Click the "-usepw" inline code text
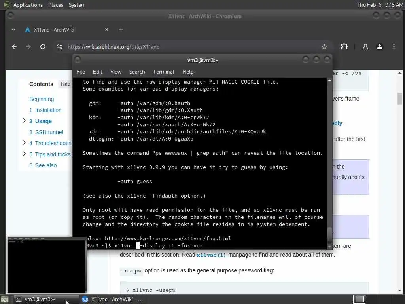The height and width of the screenshot is (304, 405). [131, 271]
